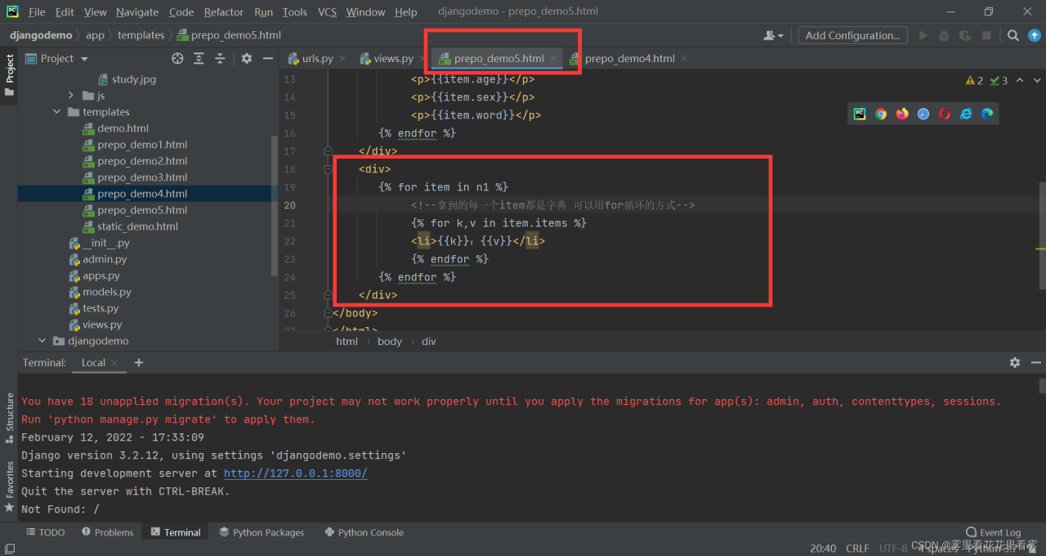Add new terminal session with plus icon
Viewport: 1046px width, 556px height.
(139, 362)
